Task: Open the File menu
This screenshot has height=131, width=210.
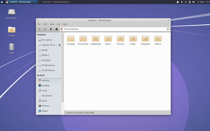Action: tap(39, 24)
